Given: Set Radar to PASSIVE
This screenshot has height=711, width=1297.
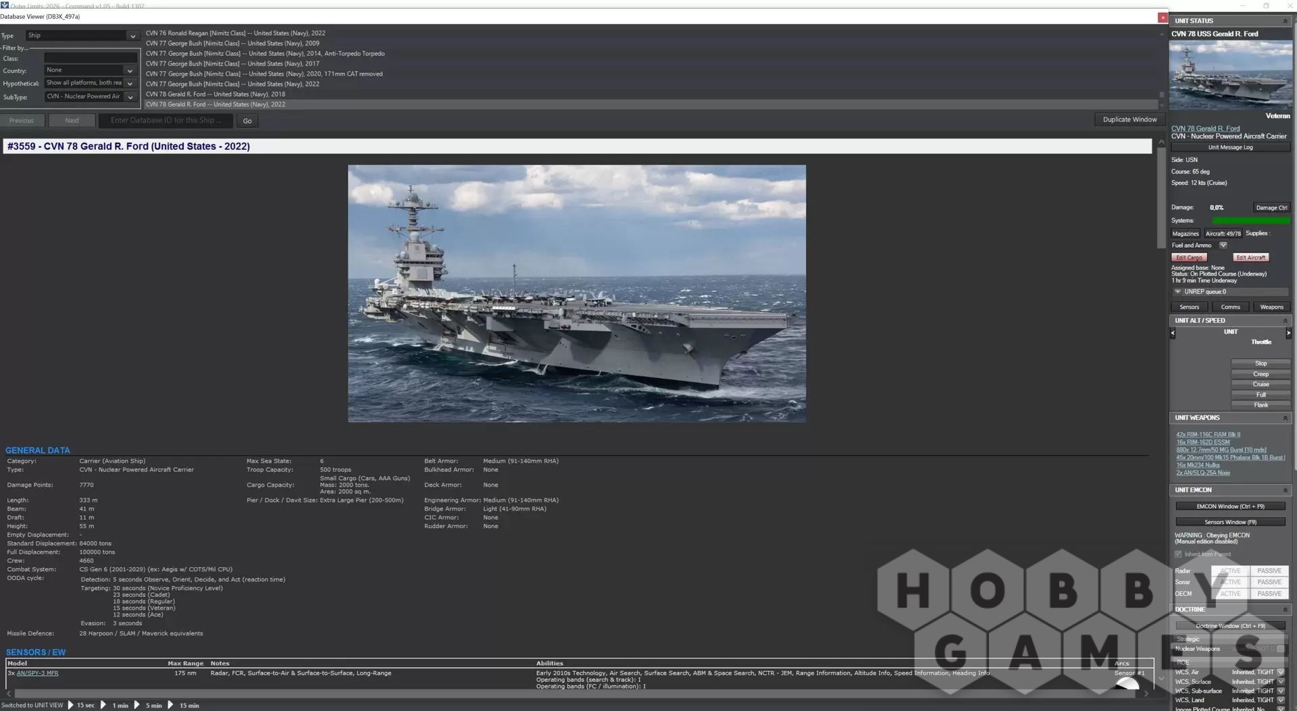Looking at the screenshot, I should (1269, 571).
